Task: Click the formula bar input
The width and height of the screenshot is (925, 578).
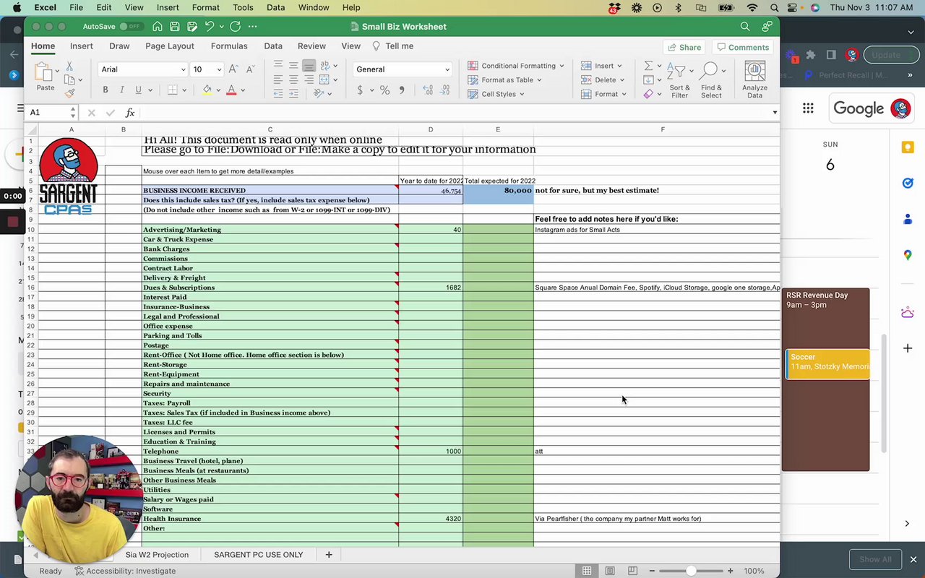Action: [455, 113]
